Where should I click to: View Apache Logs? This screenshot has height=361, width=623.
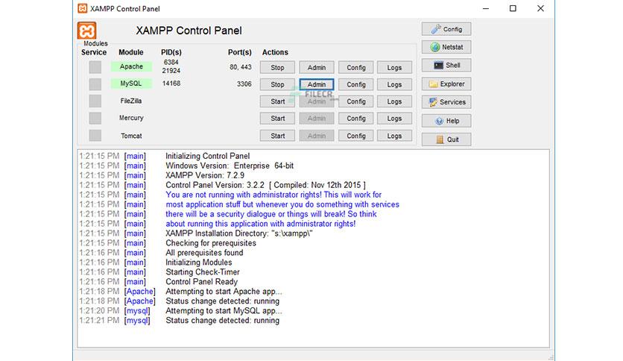tap(394, 68)
